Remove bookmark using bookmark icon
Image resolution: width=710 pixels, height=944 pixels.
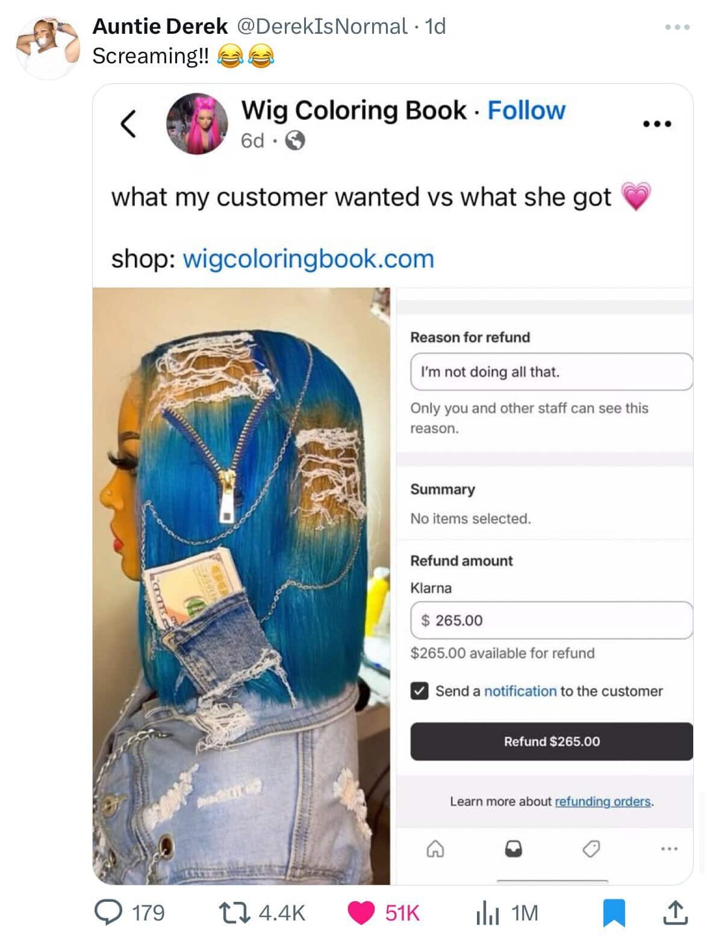614,913
